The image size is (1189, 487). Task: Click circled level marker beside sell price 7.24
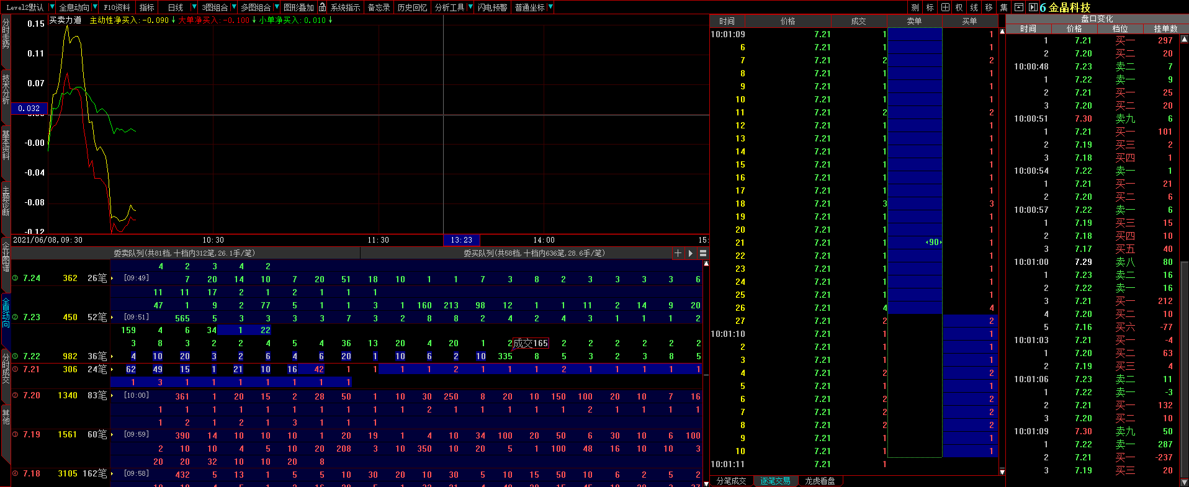tap(16, 278)
